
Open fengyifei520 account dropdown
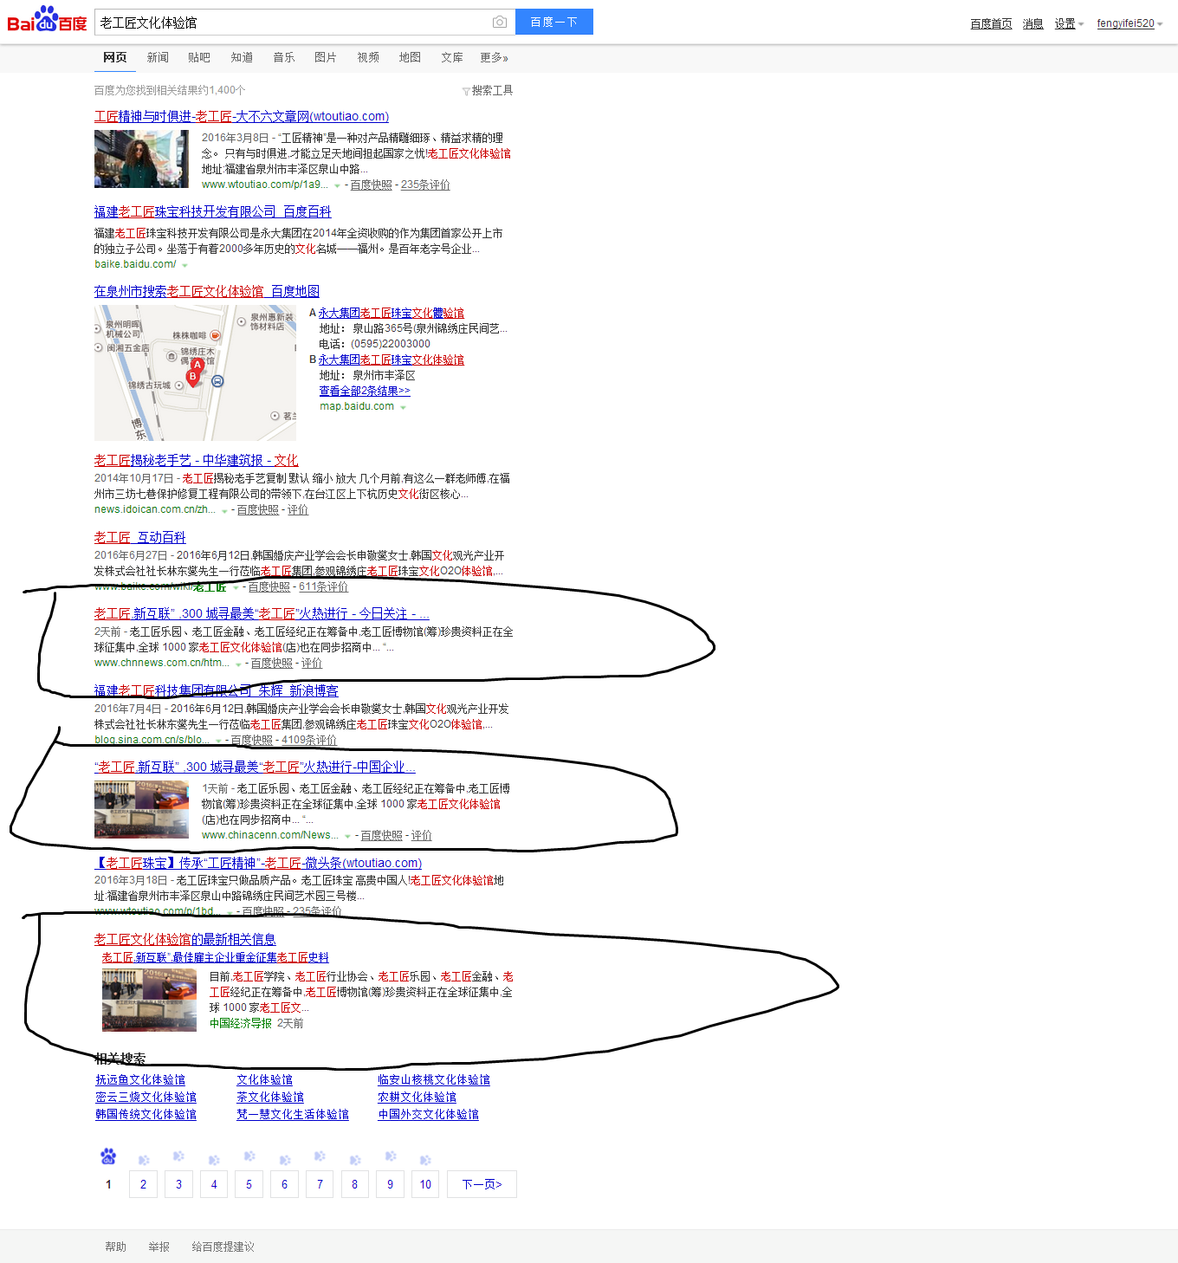1129,23
